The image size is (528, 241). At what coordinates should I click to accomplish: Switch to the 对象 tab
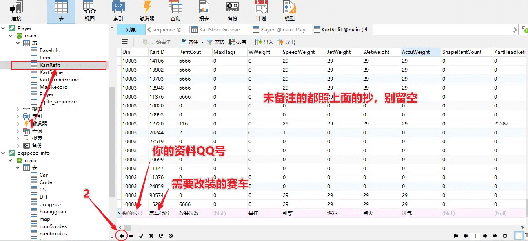click(131, 30)
